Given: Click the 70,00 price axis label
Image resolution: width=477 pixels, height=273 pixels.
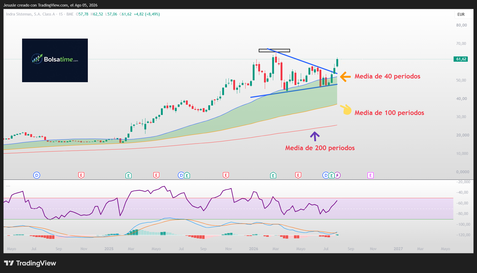Looking at the screenshot, I should click(461, 44).
